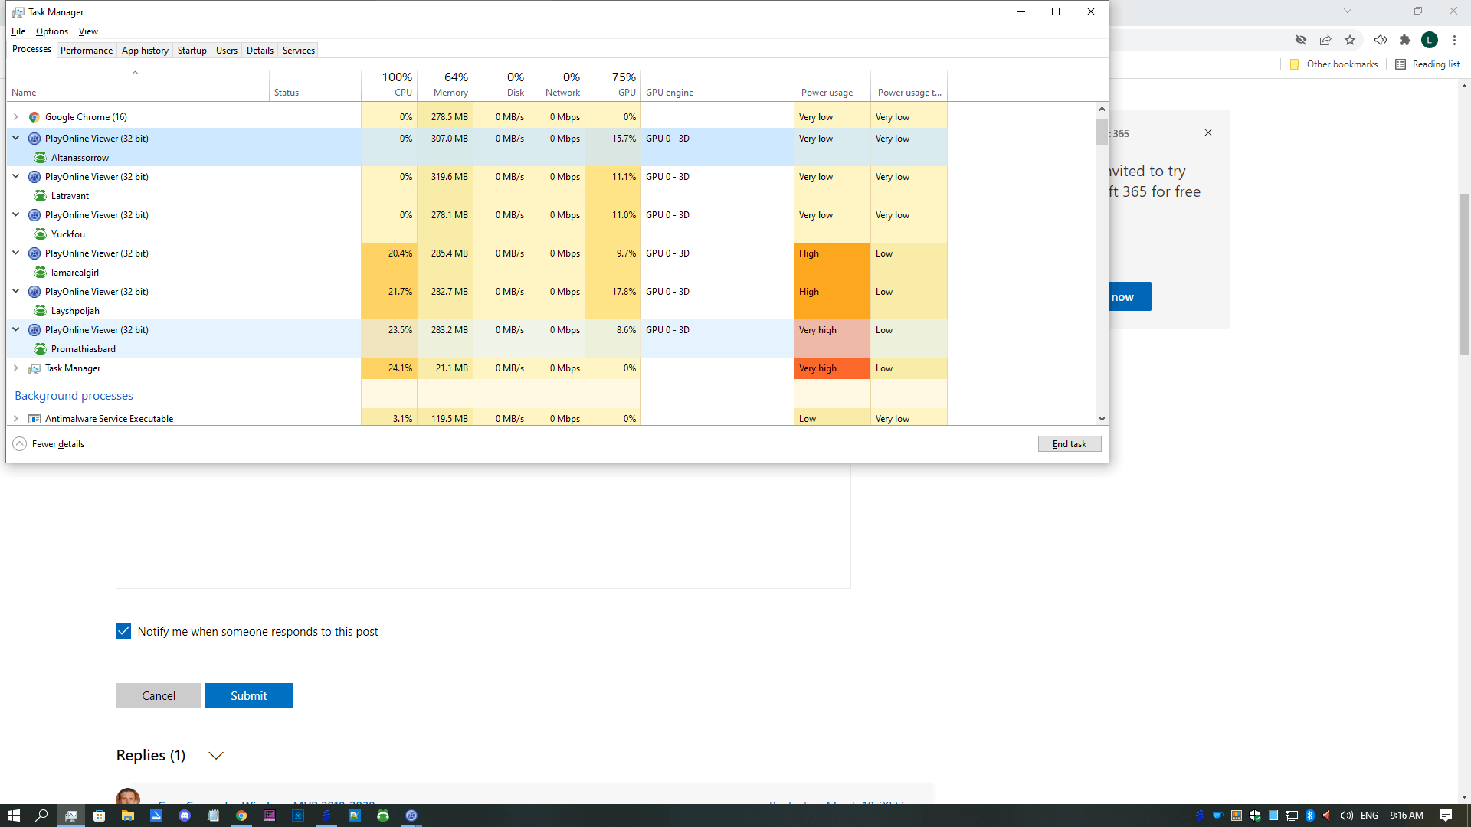Expand the Google Chrome (16) process group
This screenshot has width=1471, height=827.
coord(15,117)
